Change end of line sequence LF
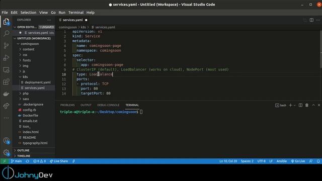Screen dimensions: 322x181 tap(271, 161)
